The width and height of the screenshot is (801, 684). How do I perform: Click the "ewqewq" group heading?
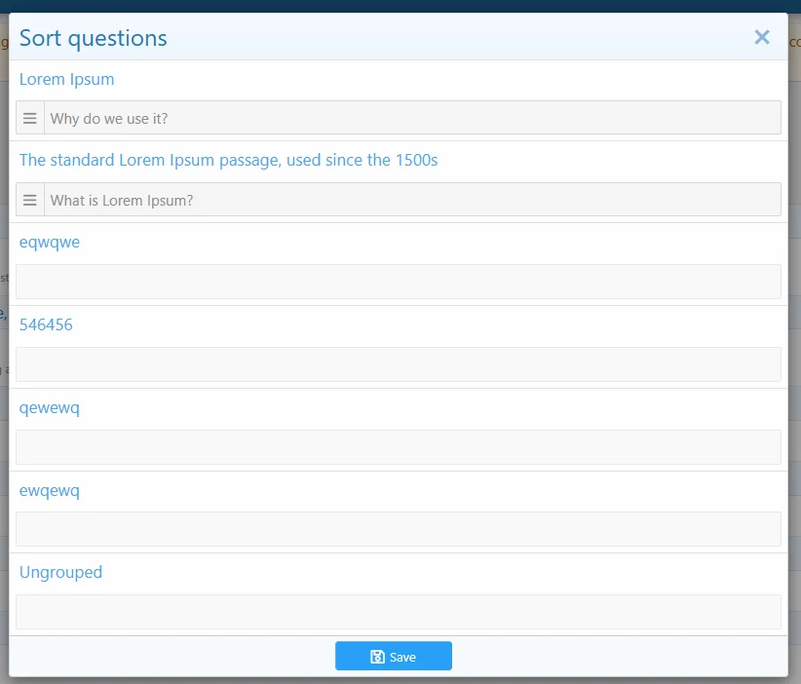pyautogui.click(x=50, y=490)
